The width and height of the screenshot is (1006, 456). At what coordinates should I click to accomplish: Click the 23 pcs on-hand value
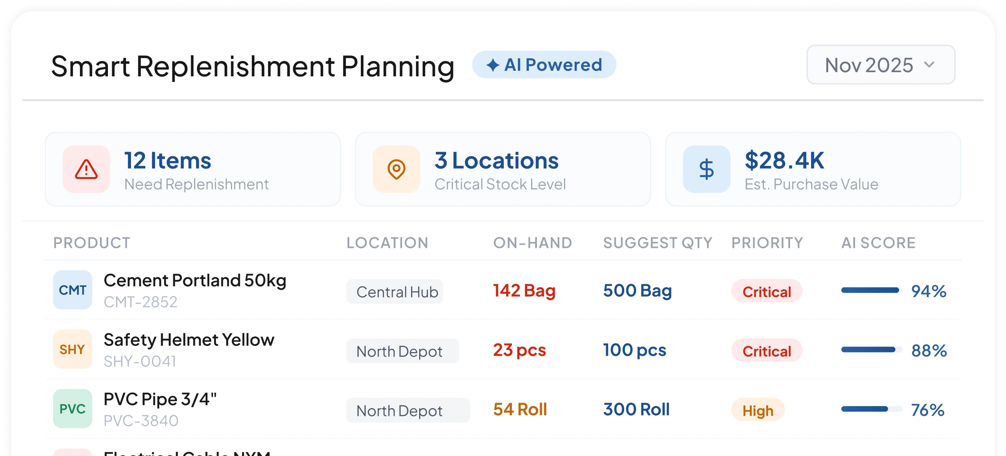[519, 350]
